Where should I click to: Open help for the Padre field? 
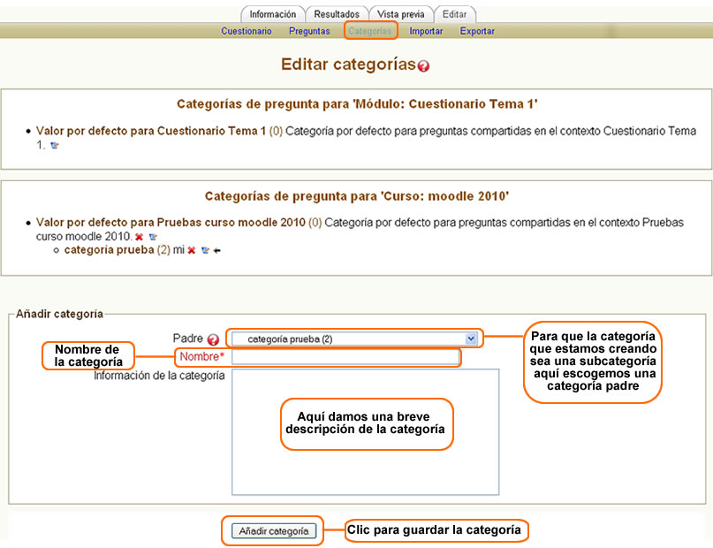pos(213,339)
